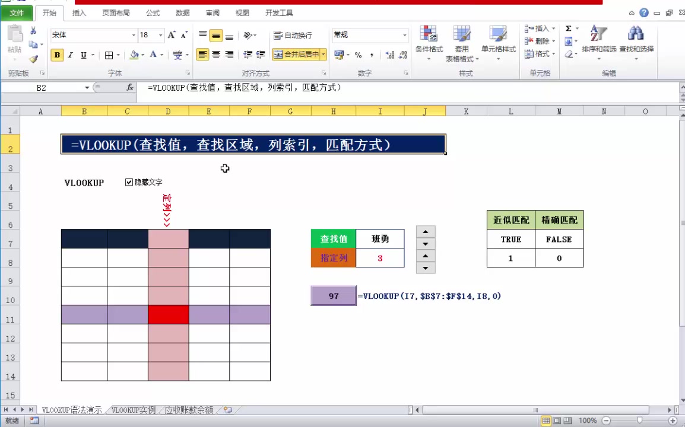Expand the font size dropdown
This screenshot has width=685, height=427.
(159, 35)
